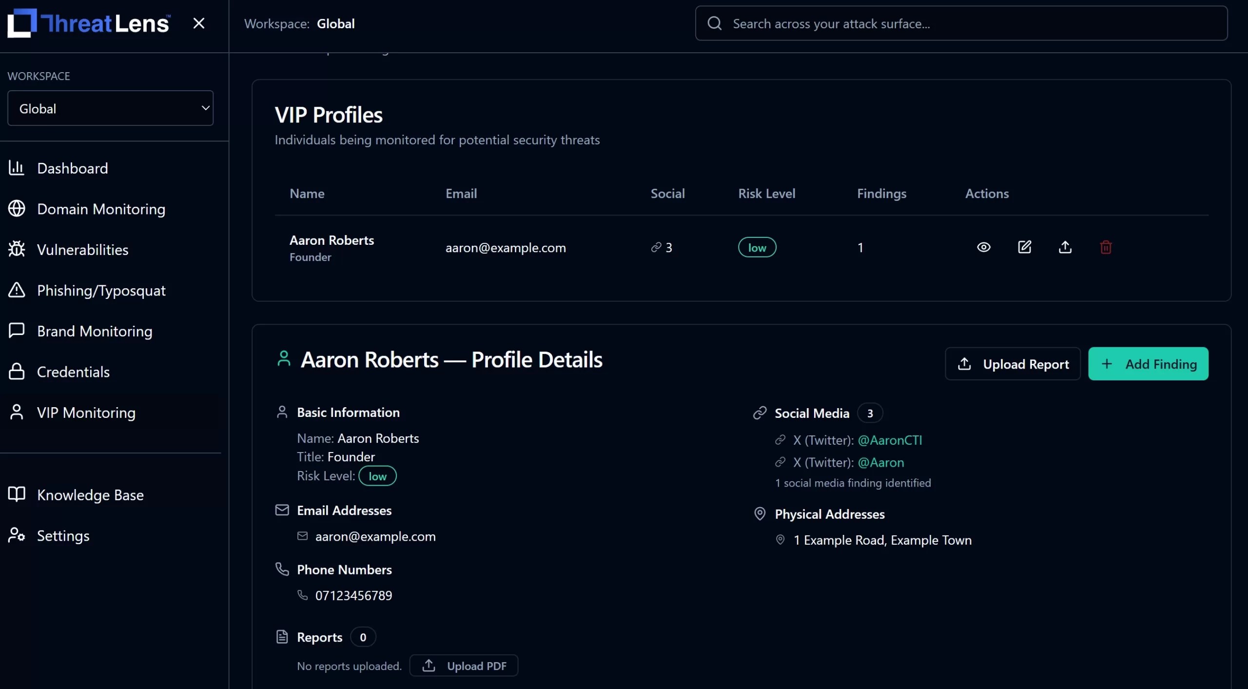Switch to VIP Monitoring
This screenshot has height=689, width=1248.
pos(86,413)
